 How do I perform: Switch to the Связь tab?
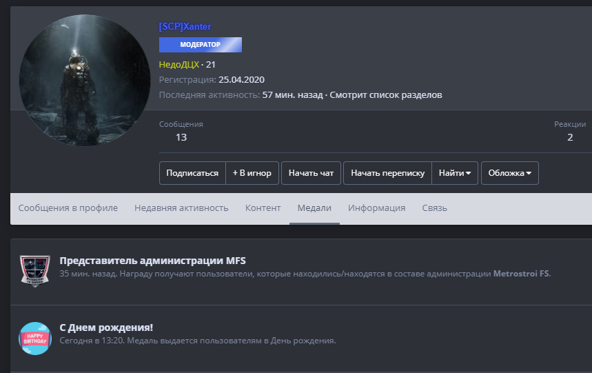tap(435, 208)
